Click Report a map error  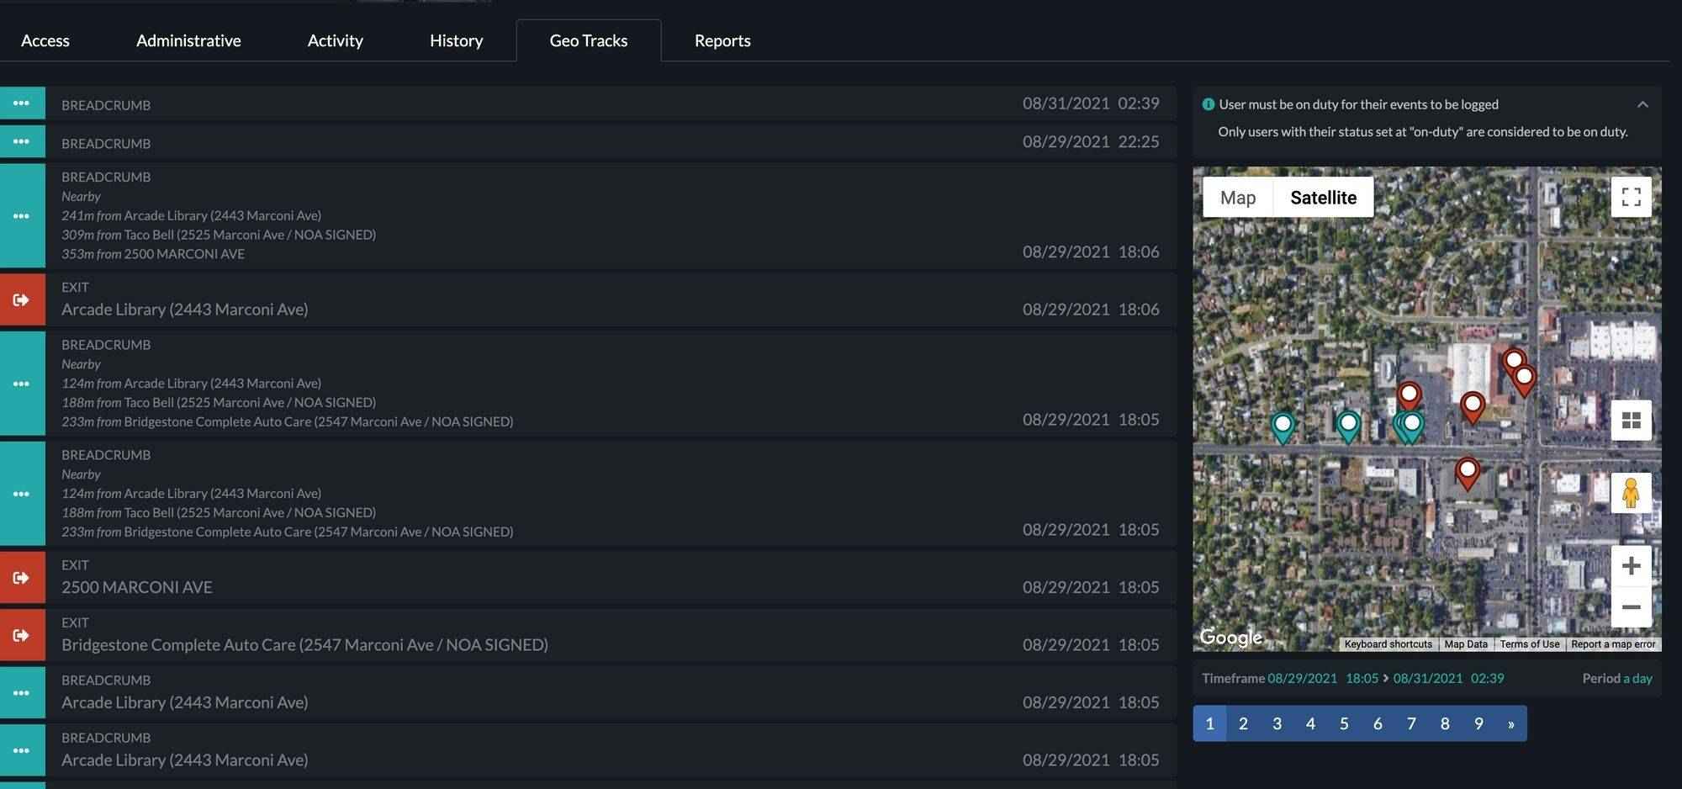(x=1612, y=643)
